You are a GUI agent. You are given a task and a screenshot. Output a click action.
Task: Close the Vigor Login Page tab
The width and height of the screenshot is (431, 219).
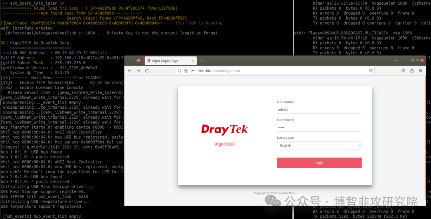coord(193,61)
